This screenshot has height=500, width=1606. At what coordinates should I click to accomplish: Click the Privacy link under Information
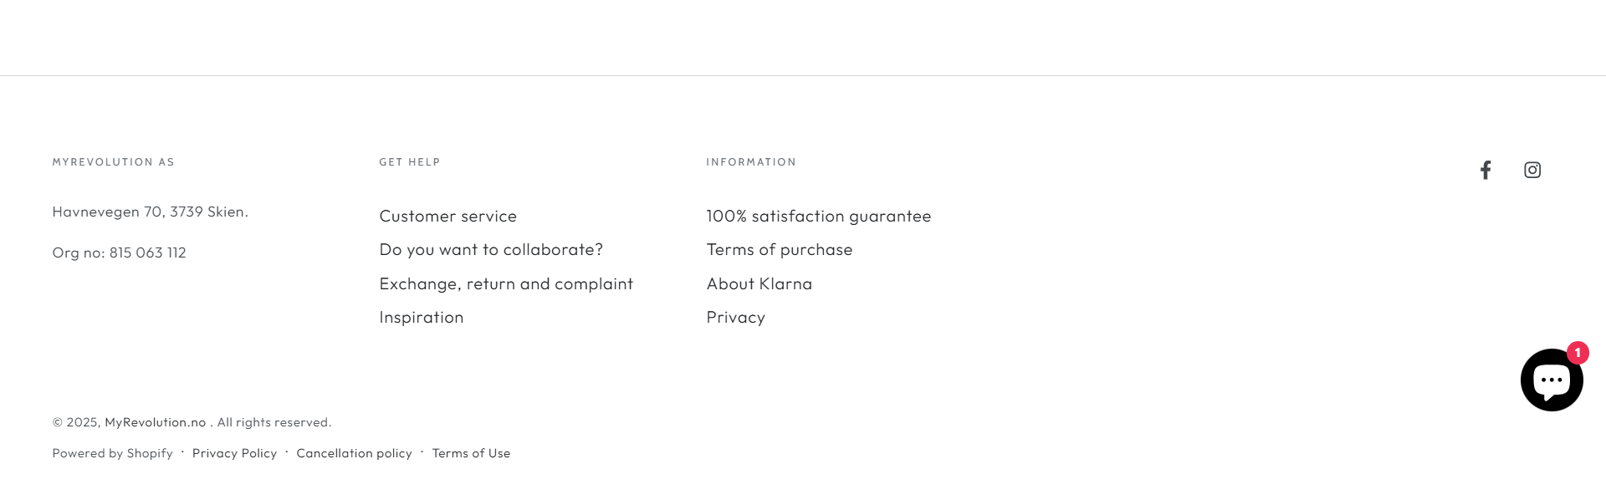click(735, 318)
